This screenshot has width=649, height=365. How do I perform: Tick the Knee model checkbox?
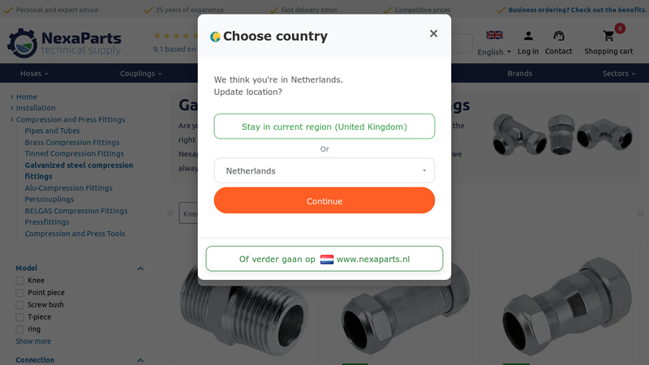(x=19, y=281)
